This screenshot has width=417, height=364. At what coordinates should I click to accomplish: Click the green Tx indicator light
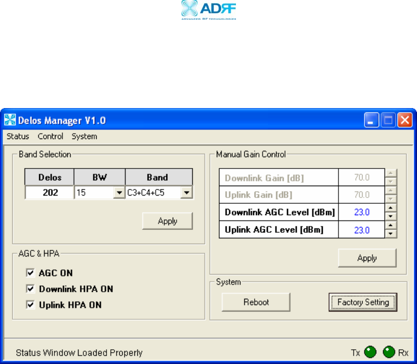pos(370,352)
